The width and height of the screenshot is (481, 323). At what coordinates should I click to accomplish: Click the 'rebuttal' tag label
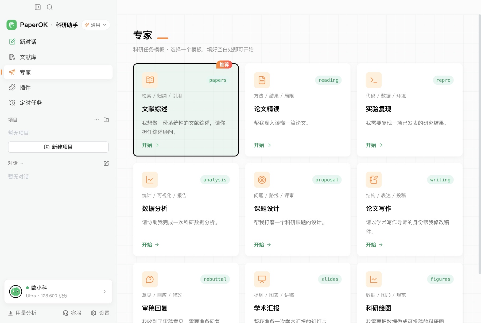click(x=215, y=279)
